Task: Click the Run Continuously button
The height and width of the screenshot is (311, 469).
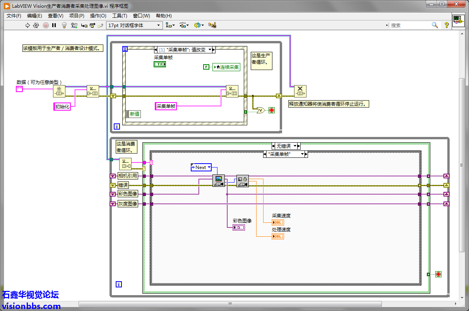Action: pyautogui.click(x=36, y=26)
